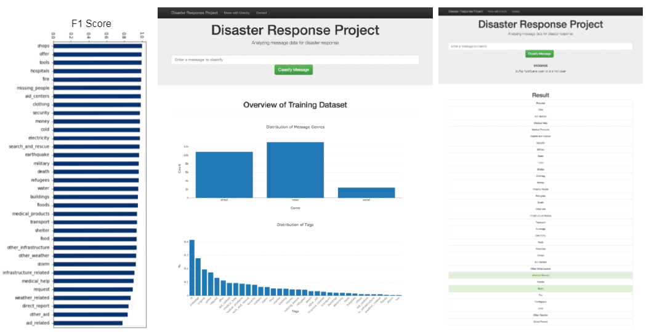Click the Other Infrastructure row in Result list
665x332 pixels.
(540, 269)
